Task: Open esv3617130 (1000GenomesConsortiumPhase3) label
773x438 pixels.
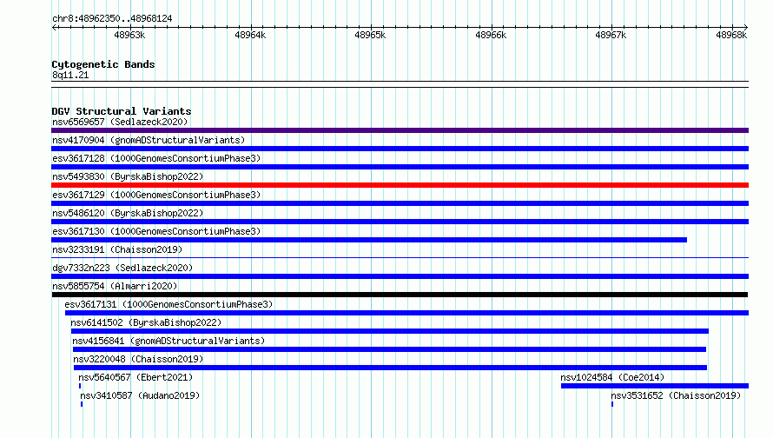Action: [156, 231]
